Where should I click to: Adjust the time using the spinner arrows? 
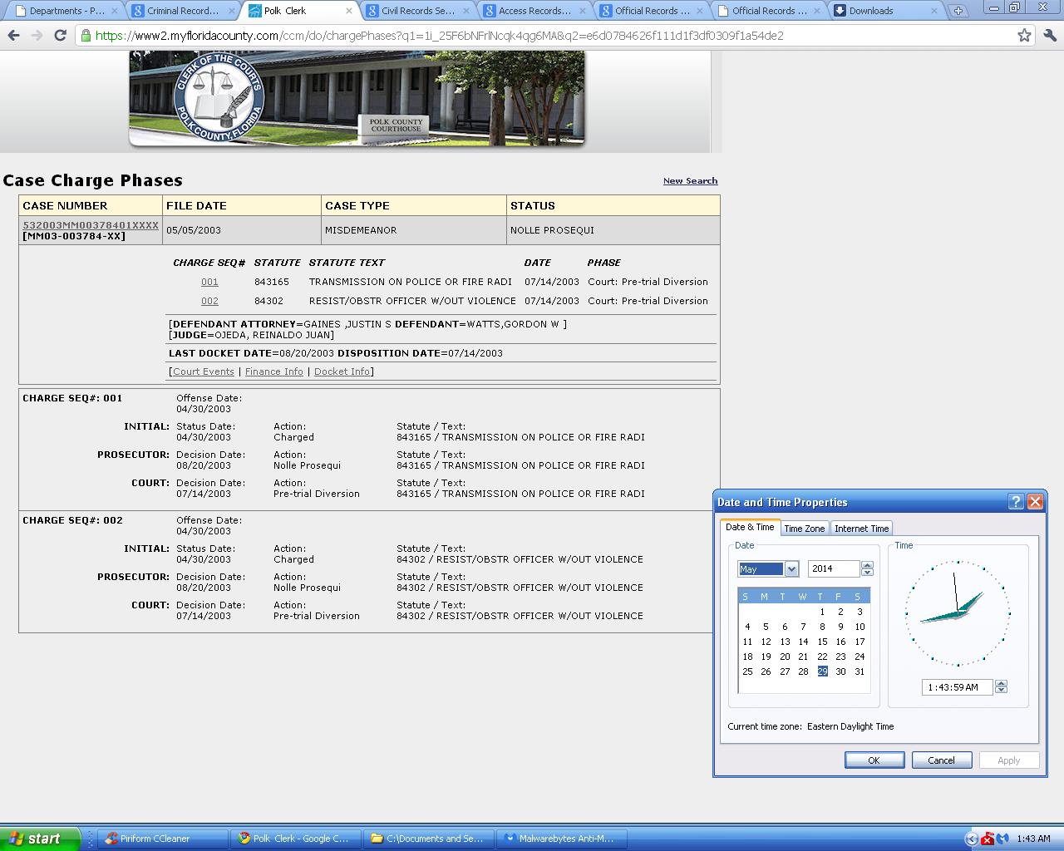pyautogui.click(x=1001, y=686)
